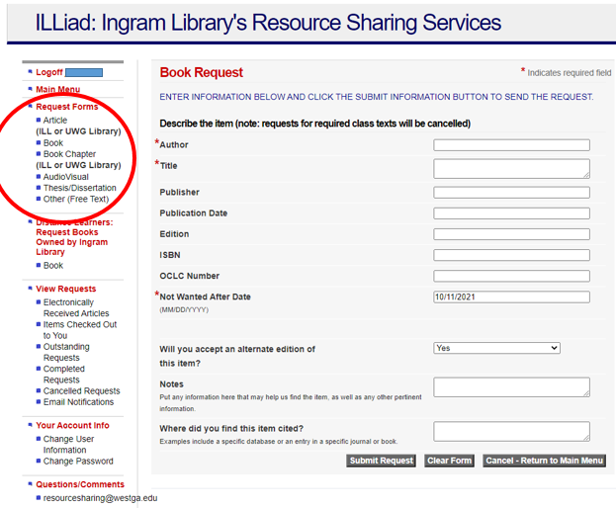
Task: Focus the ISBN input field
Action: [x=511, y=255]
